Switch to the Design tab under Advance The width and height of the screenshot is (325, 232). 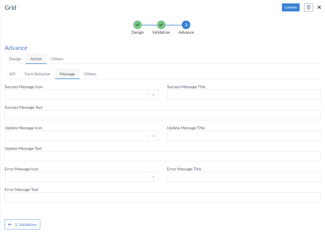[x=15, y=59]
